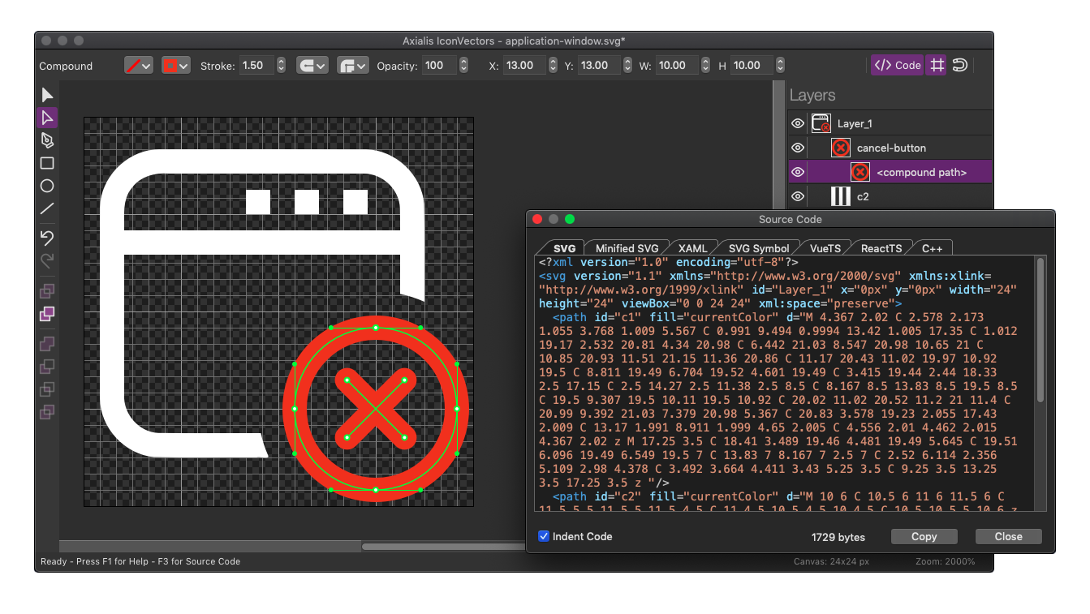1090x614 pixels.
Task: Click the Code button in the toolbar
Action: pyautogui.click(x=896, y=65)
